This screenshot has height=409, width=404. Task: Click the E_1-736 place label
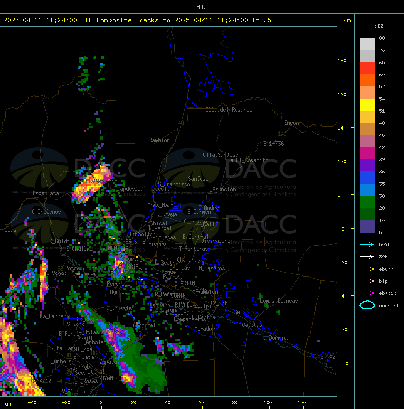[273, 144]
